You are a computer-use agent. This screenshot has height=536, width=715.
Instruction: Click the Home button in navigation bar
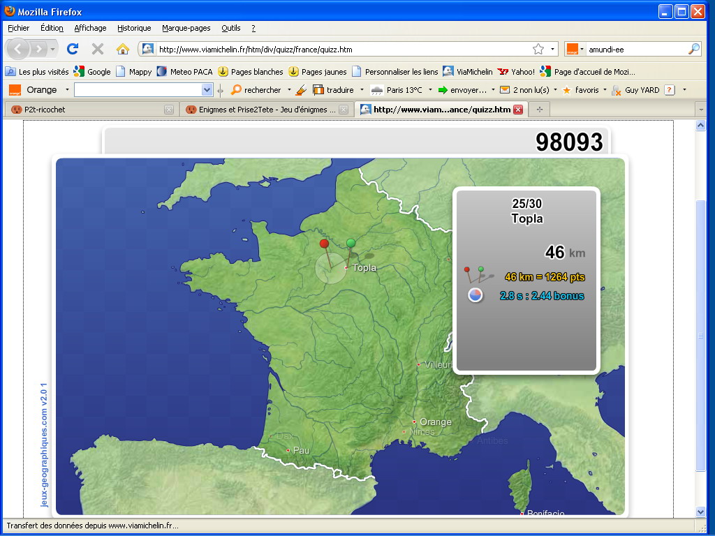coord(123,49)
